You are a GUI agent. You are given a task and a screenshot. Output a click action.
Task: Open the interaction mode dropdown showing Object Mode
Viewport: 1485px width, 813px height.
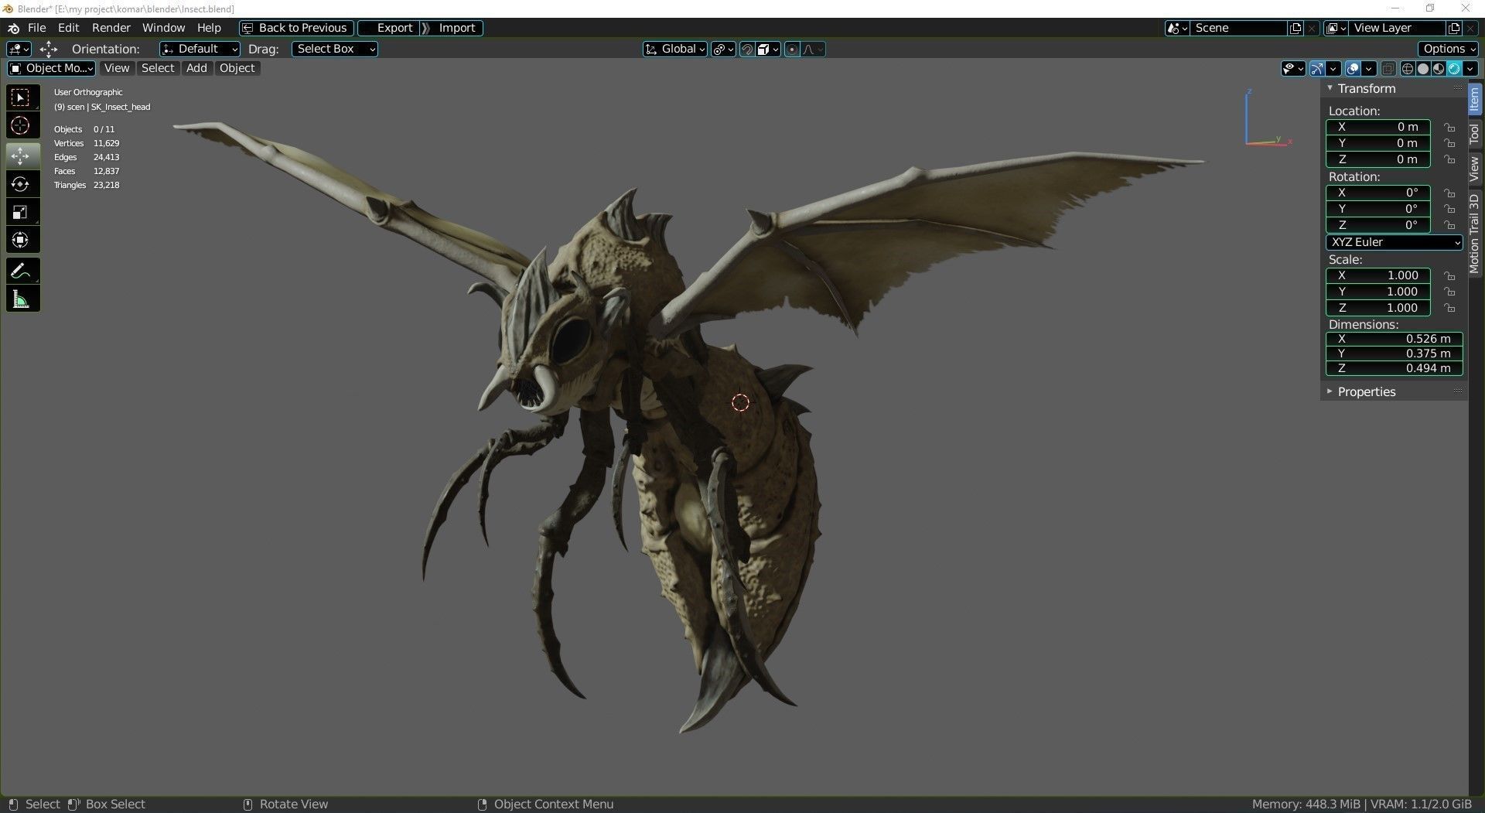pos(51,68)
